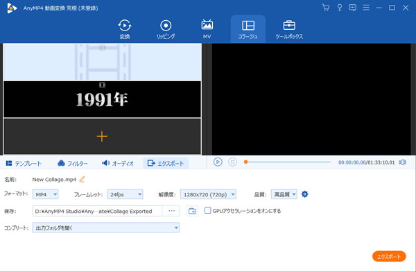Click the AnyMP4 app logo
Viewport: 416px width, 272px height.
tap(12, 8)
